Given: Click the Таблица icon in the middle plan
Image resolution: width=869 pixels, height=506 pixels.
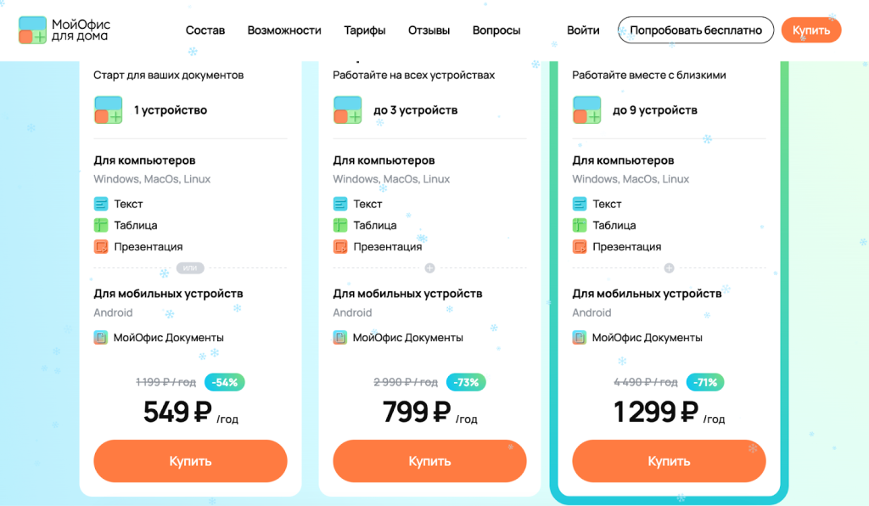Looking at the screenshot, I should click(x=342, y=225).
